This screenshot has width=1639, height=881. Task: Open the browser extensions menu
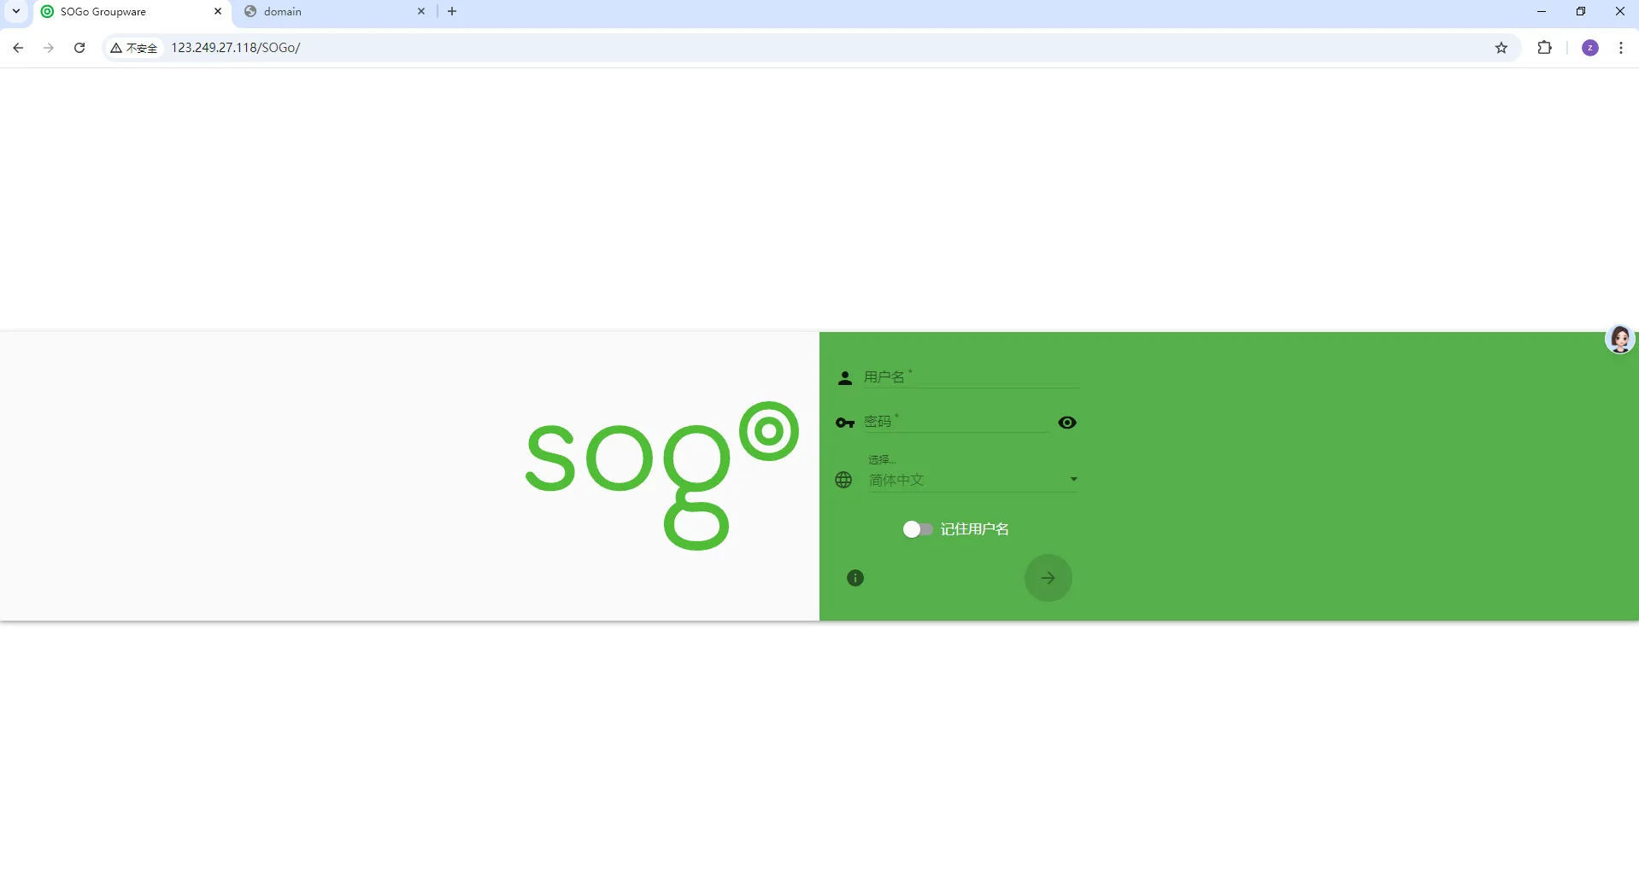coord(1545,48)
